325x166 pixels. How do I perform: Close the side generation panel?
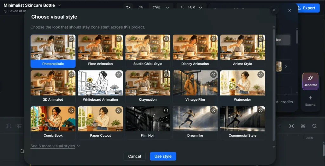tap(289, 10)
